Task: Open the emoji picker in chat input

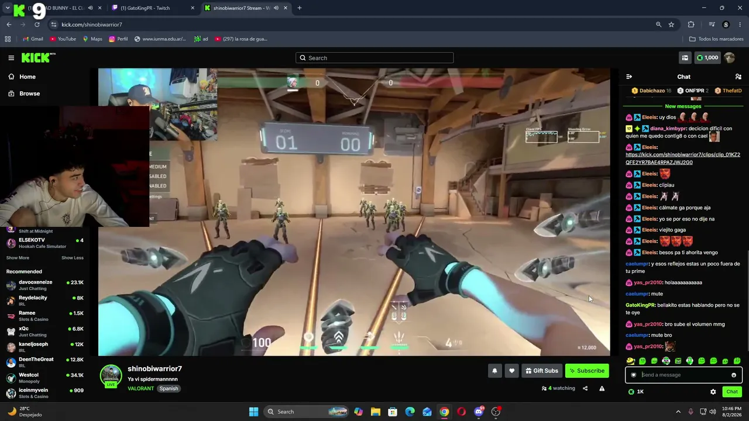Action: tap(734, 375)
